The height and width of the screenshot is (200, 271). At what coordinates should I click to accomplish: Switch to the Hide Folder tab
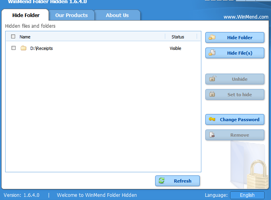(25, 15)
